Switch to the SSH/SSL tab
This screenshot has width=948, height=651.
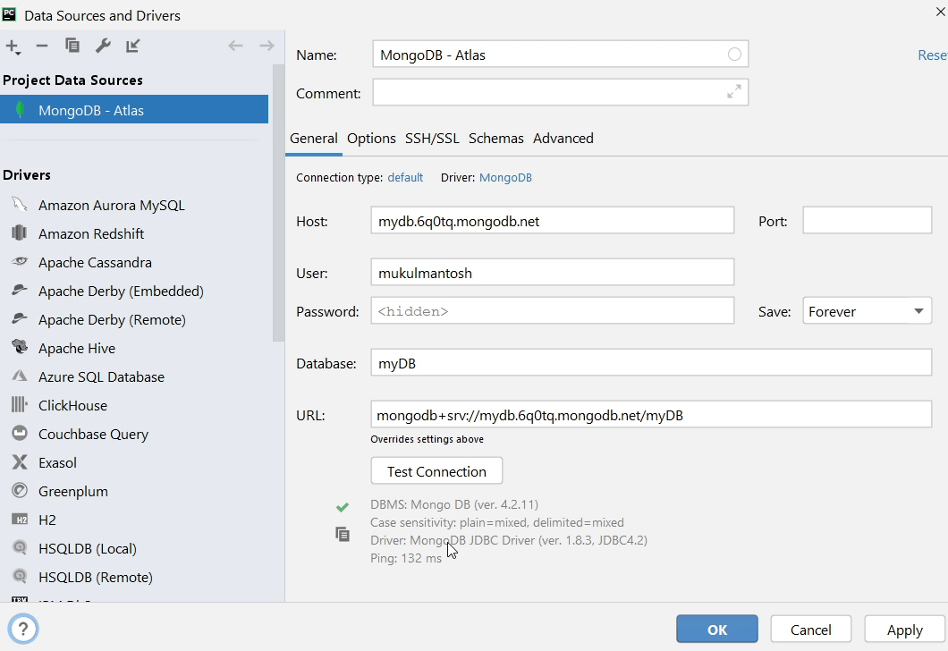click(432, 139)
